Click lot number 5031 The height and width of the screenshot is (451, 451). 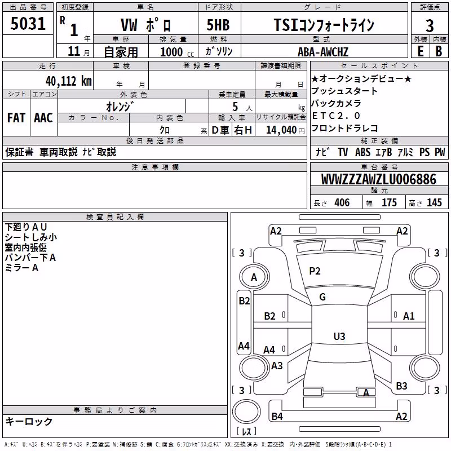coord(28,24)
